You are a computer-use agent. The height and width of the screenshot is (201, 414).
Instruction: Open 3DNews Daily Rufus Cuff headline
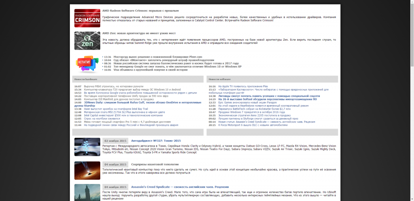pos(137,104)
